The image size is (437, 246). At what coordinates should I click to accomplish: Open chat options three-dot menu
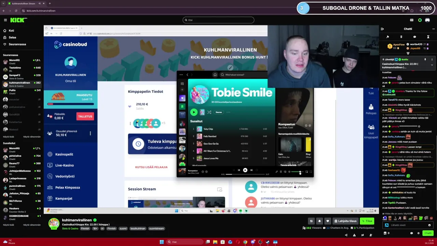[x=434, y=29]
